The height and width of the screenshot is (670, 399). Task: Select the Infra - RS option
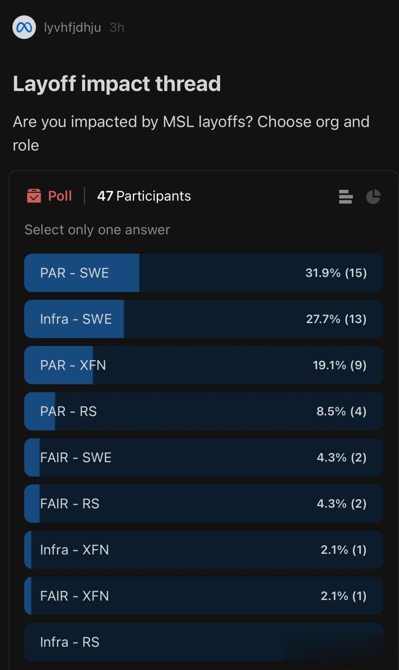click(x=203, y=642)
